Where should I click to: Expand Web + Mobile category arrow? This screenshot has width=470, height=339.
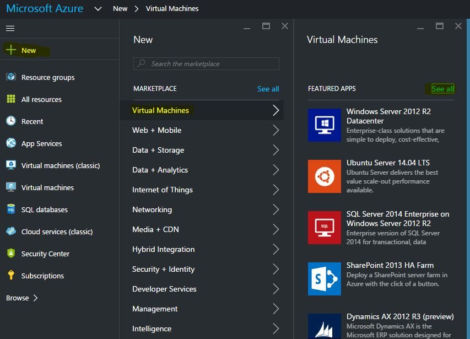276,131
